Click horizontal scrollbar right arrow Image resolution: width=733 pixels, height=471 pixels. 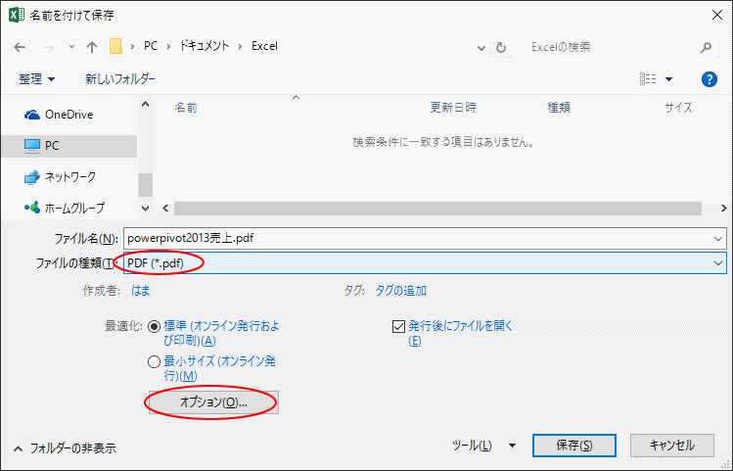point(723,209)
